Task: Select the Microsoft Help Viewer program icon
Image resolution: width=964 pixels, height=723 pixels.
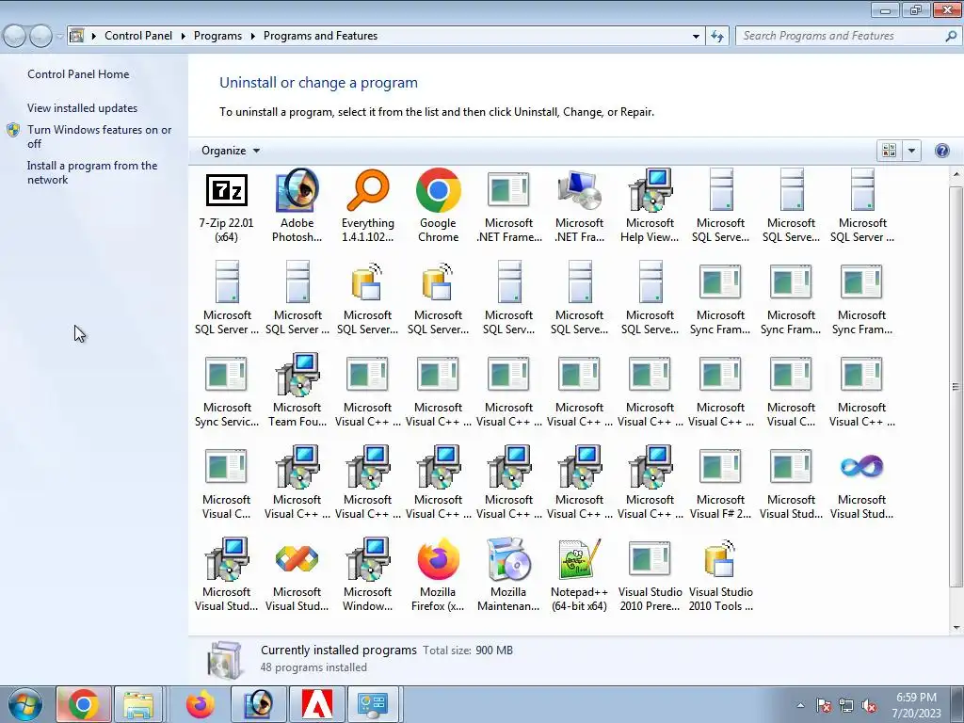Action: click(650, 206)
